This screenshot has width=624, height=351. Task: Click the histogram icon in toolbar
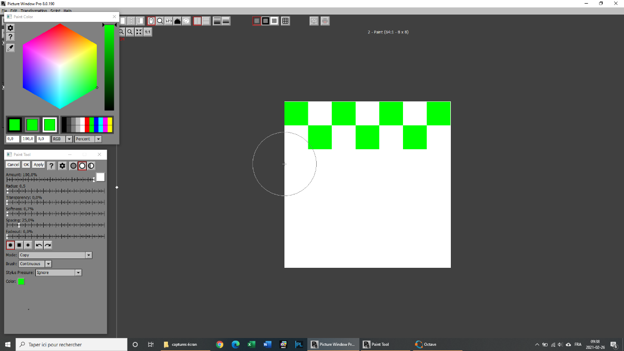click(x=177, y=21)
